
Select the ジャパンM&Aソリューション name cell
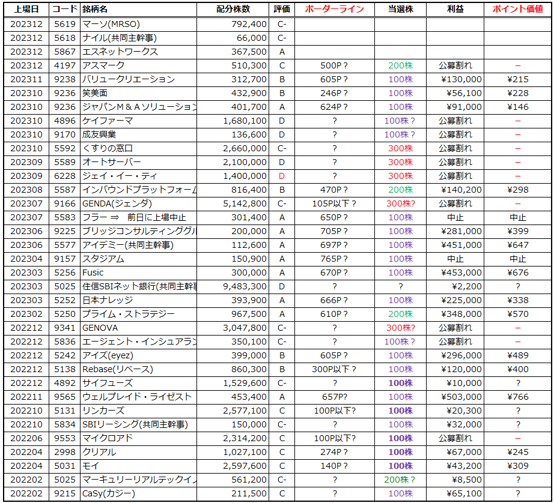(139, 107)
